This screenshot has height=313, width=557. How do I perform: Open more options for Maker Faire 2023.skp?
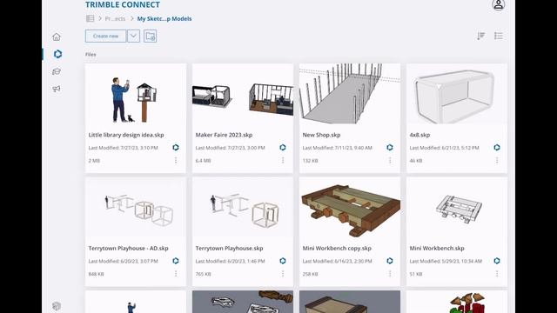click(x=283, y=160)
